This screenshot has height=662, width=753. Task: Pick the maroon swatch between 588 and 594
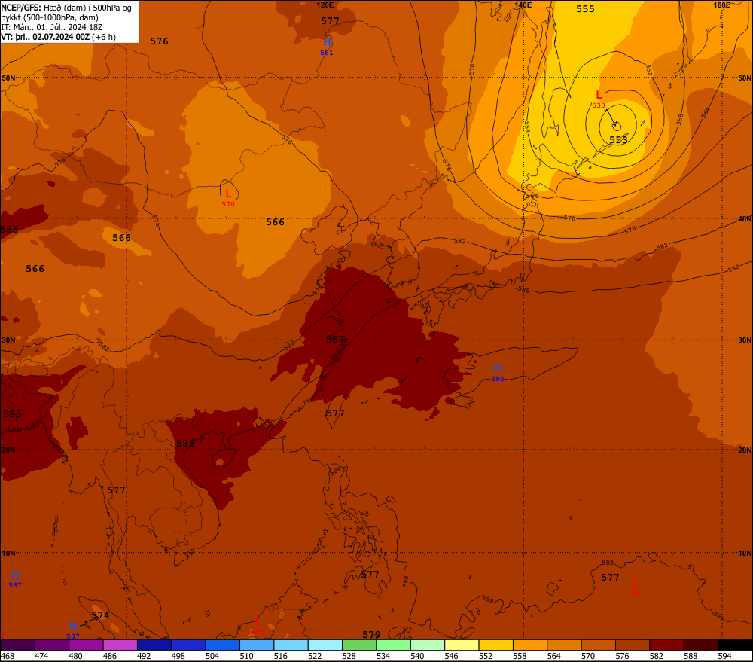pyautogui.click(x=700, y=645)
